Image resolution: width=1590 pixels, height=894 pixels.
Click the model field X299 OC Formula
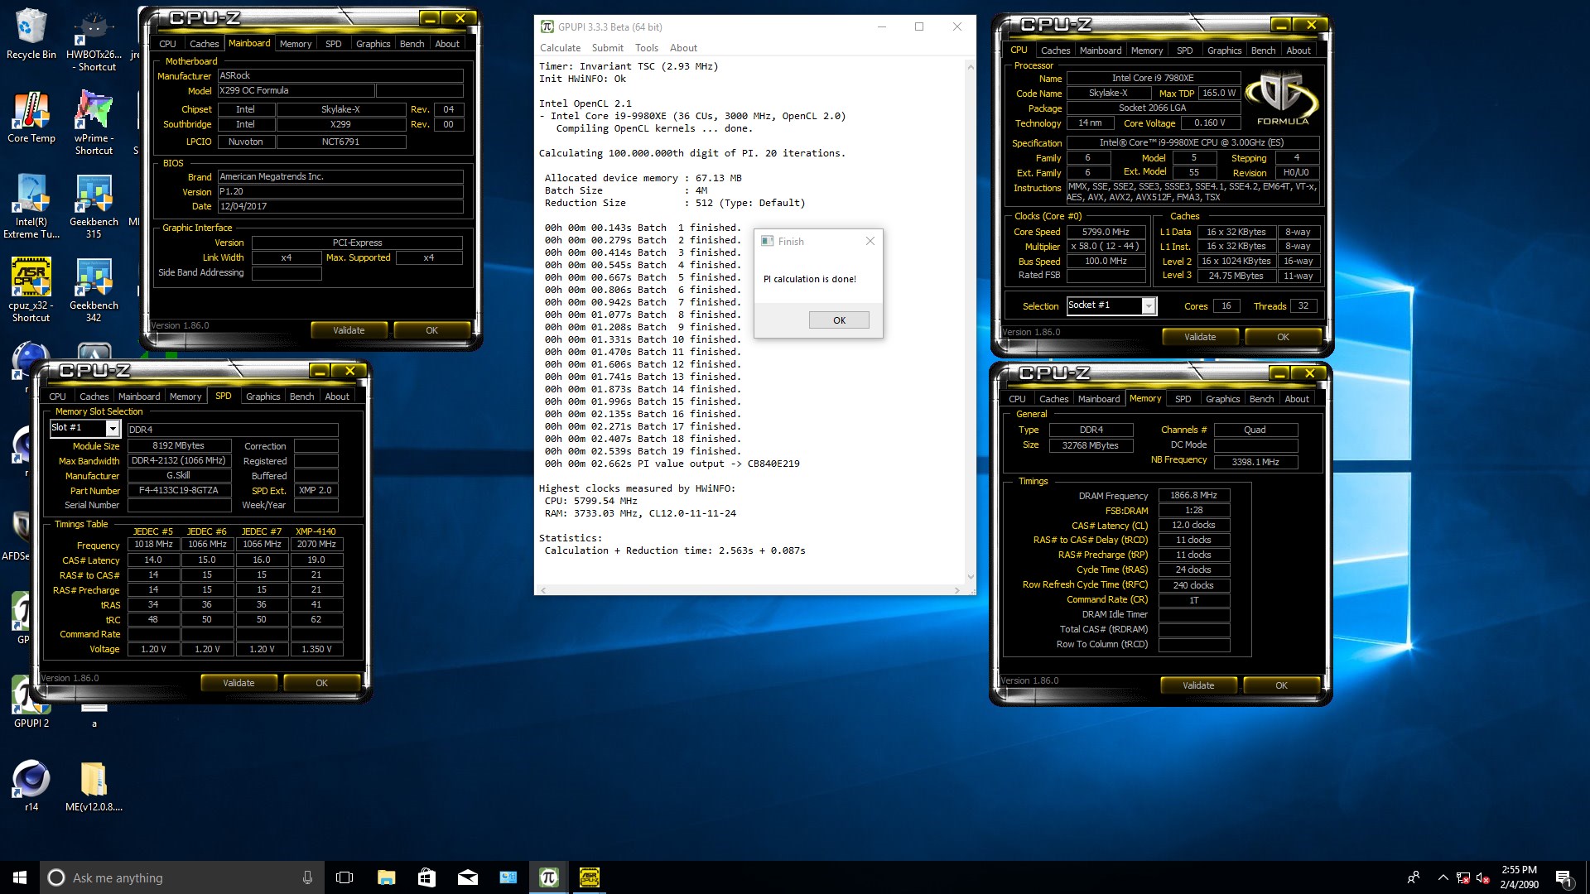point(296,90)
